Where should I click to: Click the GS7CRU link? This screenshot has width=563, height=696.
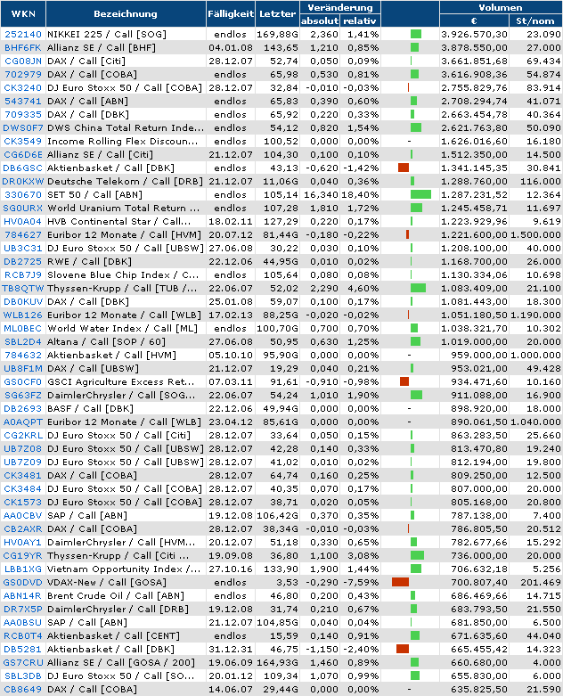pyautogui.click(x=22, y=662)
